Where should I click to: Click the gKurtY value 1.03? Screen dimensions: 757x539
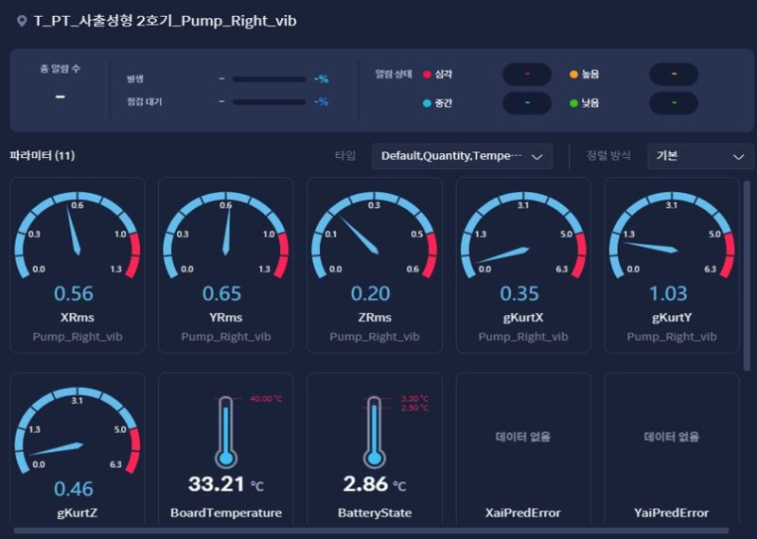(x=668, y=293)
